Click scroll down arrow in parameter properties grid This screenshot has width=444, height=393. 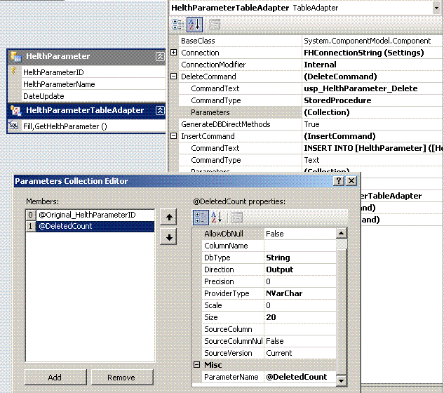coord(341,380)
